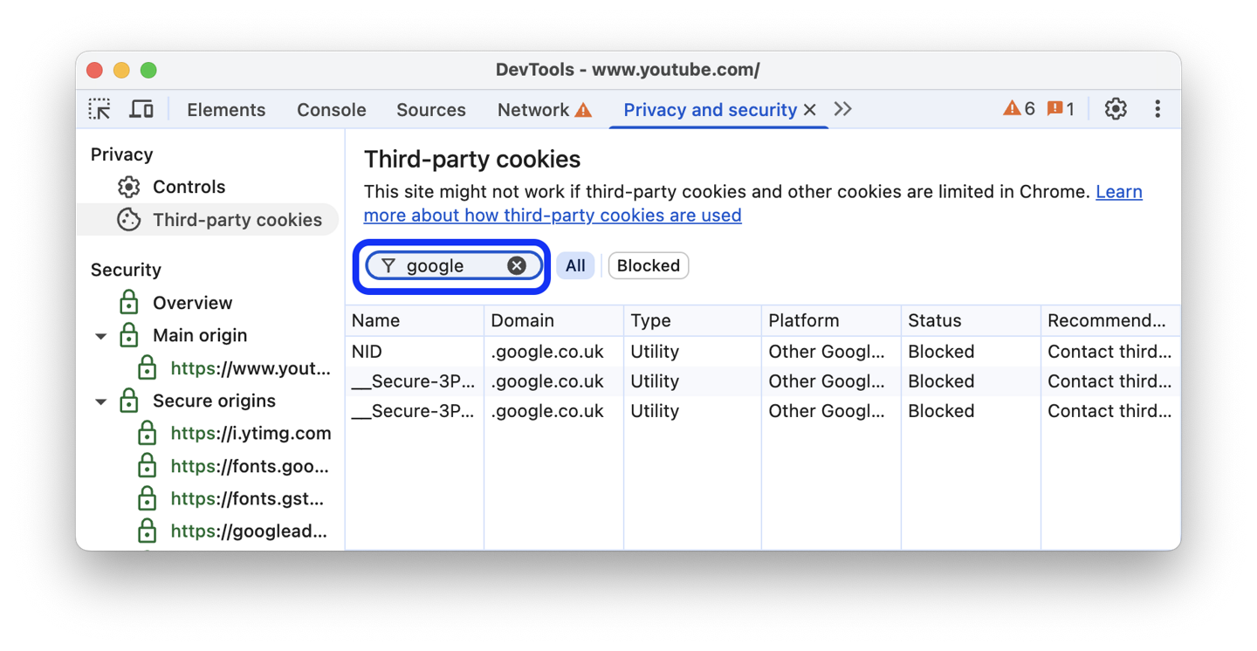This screenshot has height=651, width=1257.
Task: Open DevTools settings gear
Action: 1116,108
